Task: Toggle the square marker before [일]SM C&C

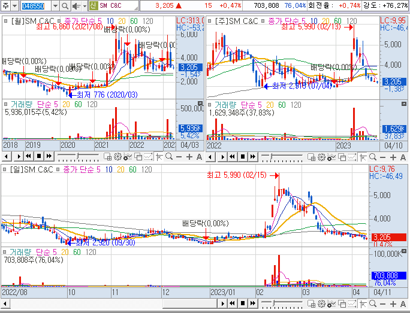Action: point(4,169)
